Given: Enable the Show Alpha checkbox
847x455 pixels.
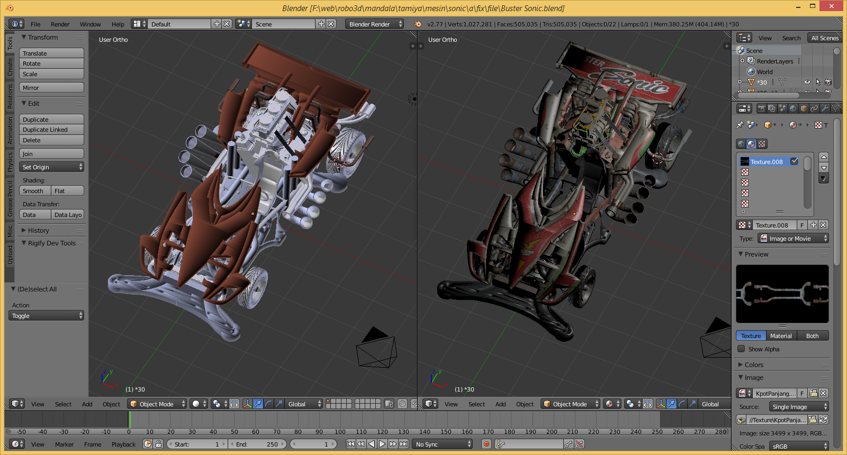Looking at the screenshot, I should [742, 349].
